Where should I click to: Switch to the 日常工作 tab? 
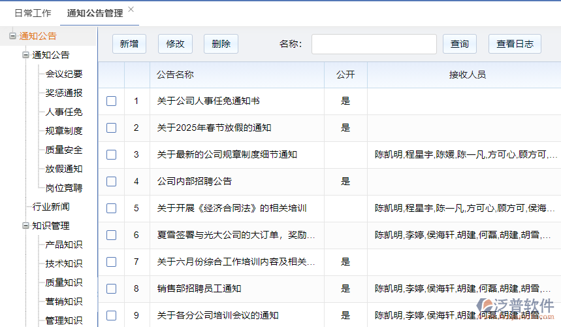click(33, 13)
